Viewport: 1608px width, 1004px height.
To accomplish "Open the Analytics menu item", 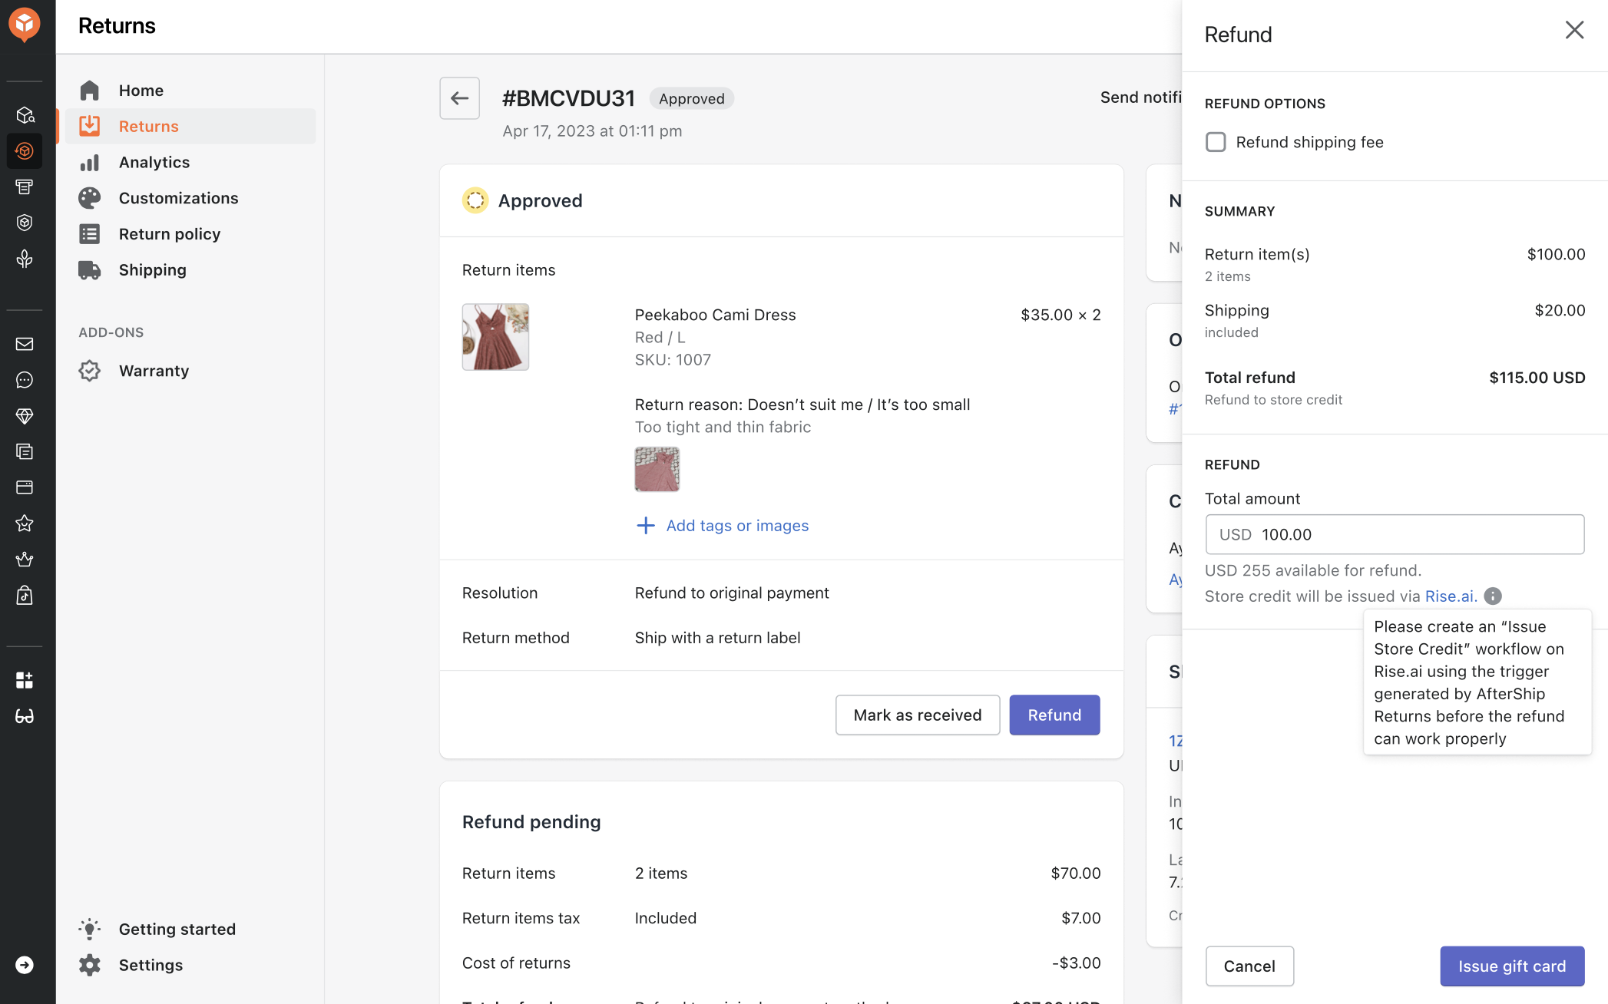I will coord(154,162).
